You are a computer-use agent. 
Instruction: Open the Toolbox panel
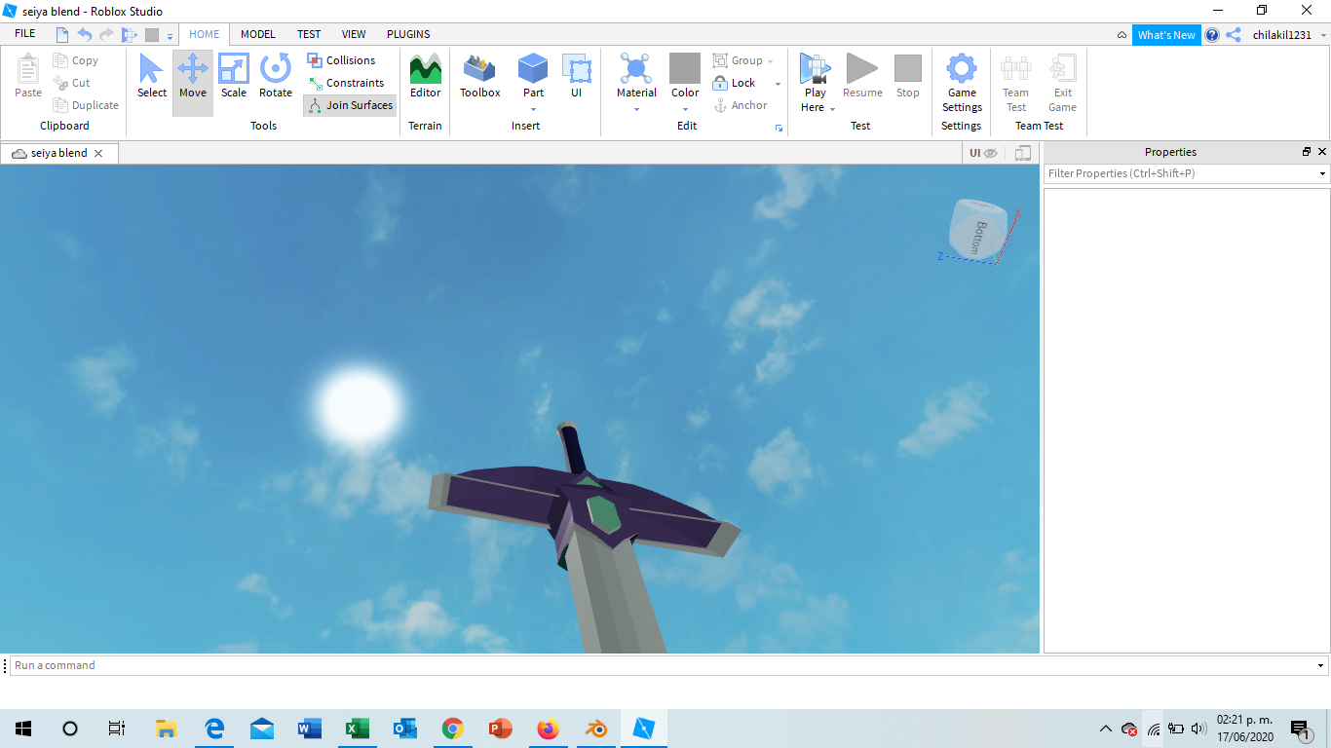(479, 76)
